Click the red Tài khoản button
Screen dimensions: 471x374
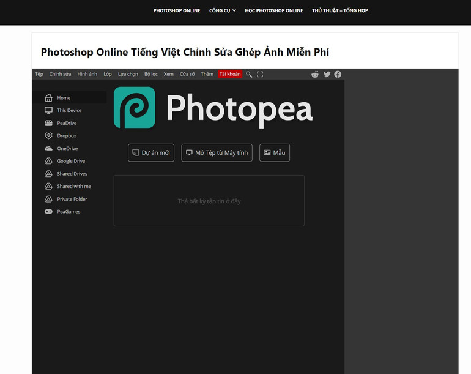pyautogui.click(x=230, y=74)
